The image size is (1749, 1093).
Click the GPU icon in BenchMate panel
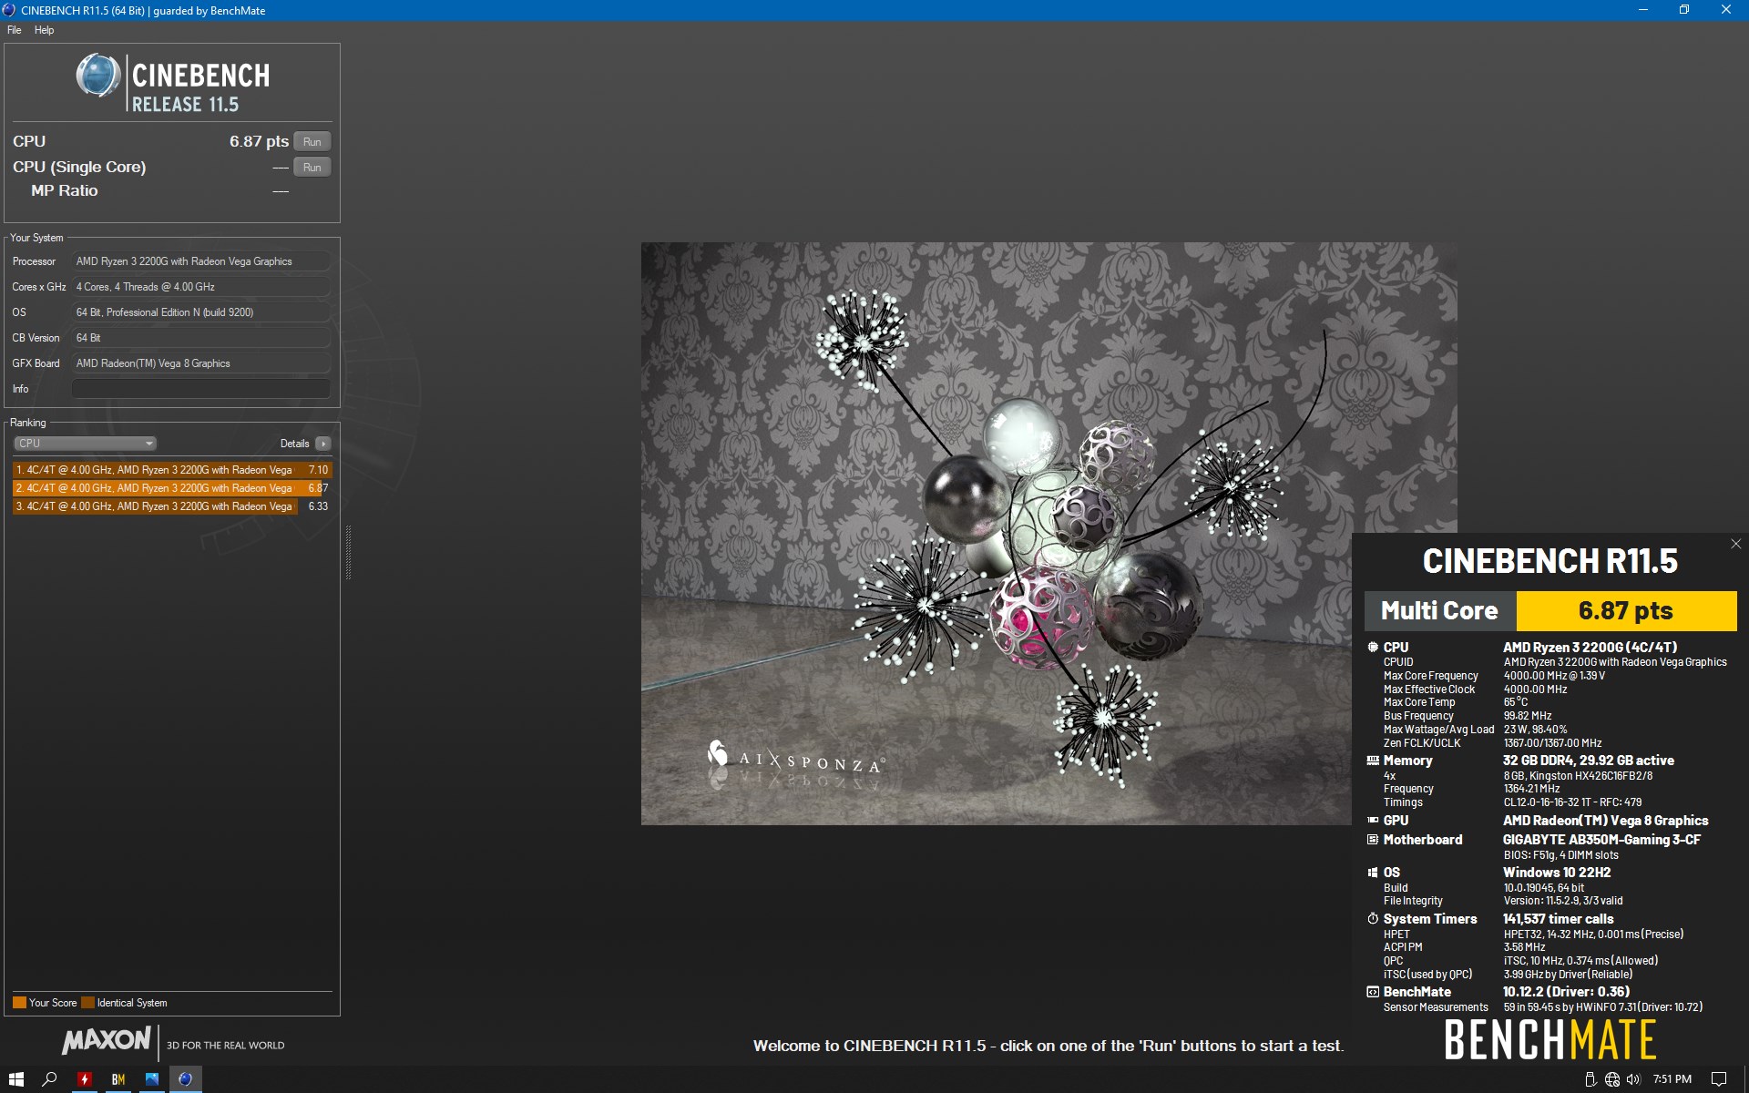(1373, 821)
